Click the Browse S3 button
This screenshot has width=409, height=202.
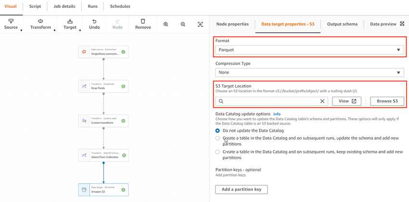coord(387,101)
